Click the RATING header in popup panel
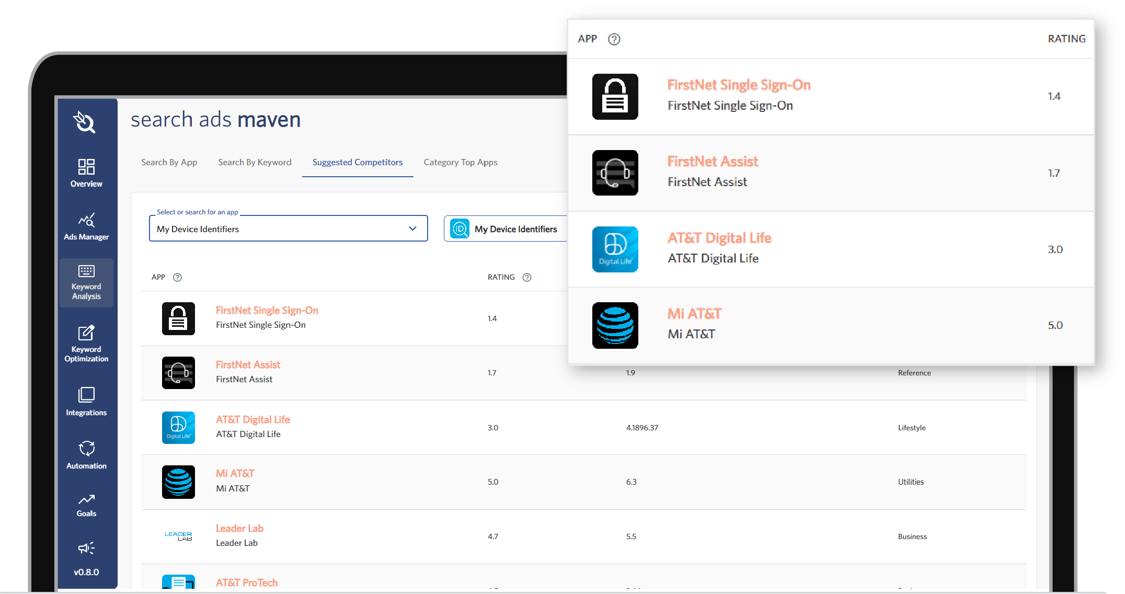 pos(1066,39)
